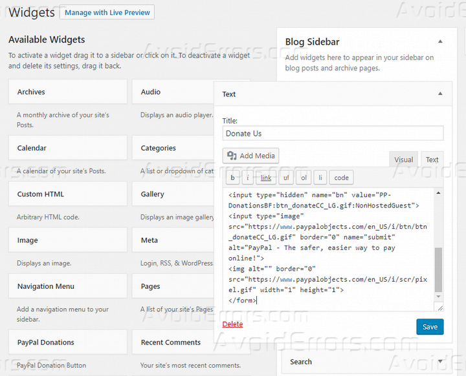The image size is (466, 376).
Task: Collapse the Blog Sidebar panel
Action: [440, 42]
